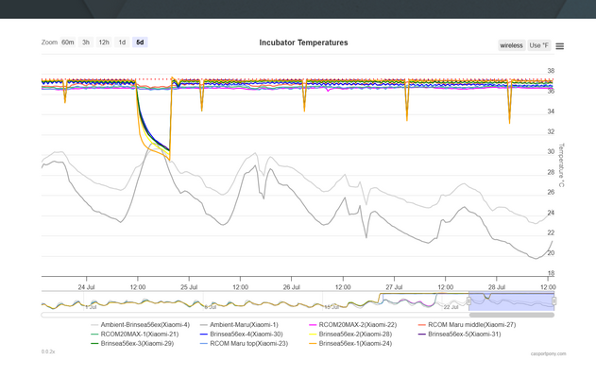This screenshot has width=596, height=378.
Task: Set zoom range to 60m
Action: click(x=68, y=43)
